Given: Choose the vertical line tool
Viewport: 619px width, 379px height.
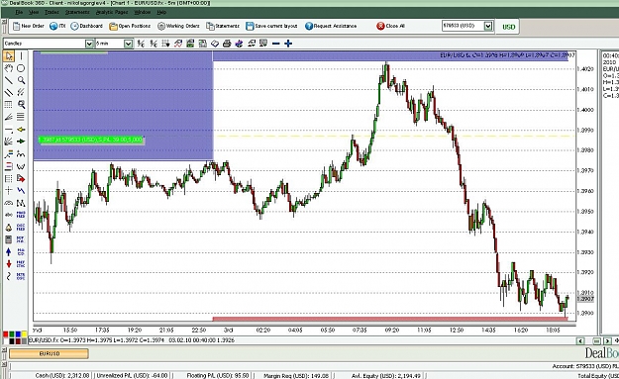Looking at the screenshot, I should [x=21, y=56].
